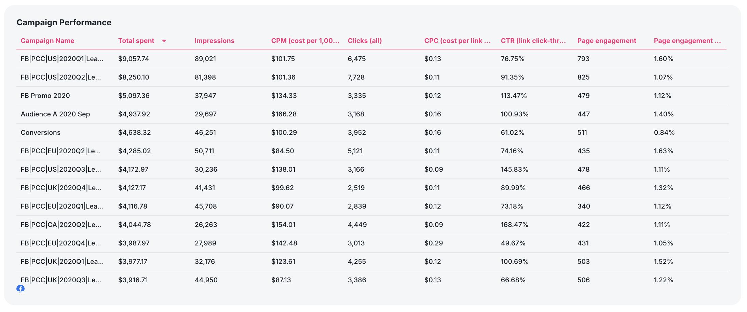Select the Conversions campaign row

tap(40, 132)
